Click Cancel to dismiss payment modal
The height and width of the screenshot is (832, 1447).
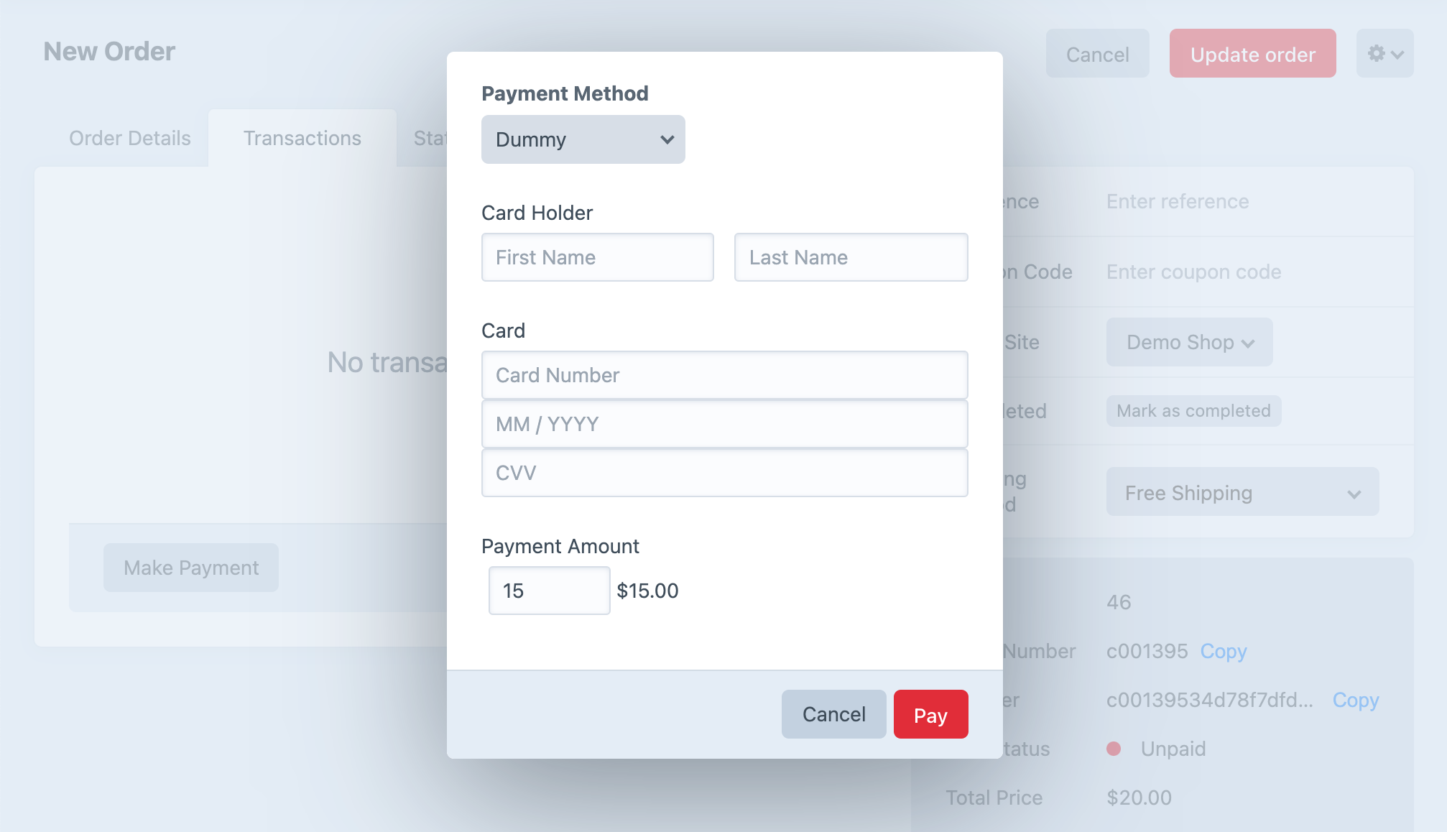click(x=834, y=713)
